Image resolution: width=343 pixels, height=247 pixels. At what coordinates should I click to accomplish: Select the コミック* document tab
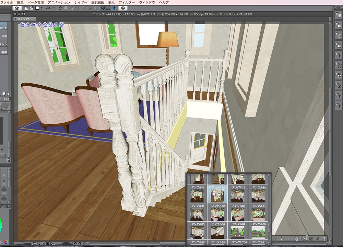tap(24, 19)
